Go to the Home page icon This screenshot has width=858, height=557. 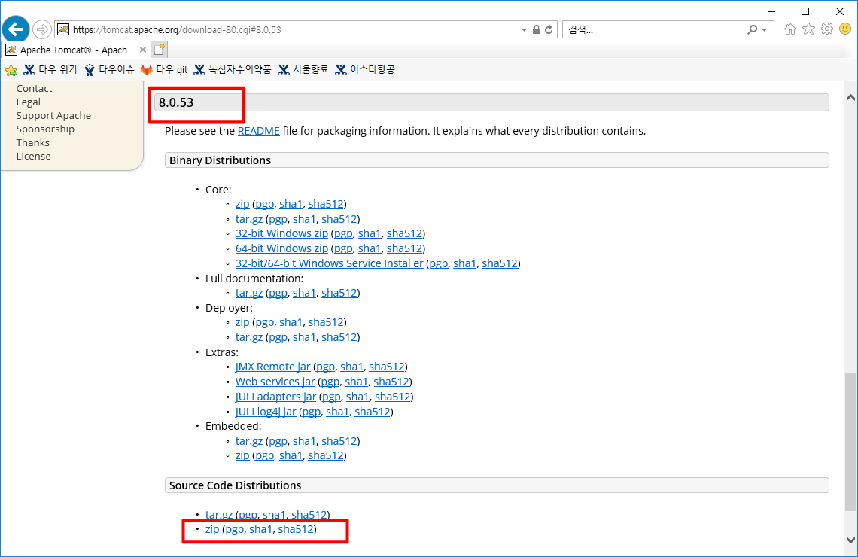(790, 29)
